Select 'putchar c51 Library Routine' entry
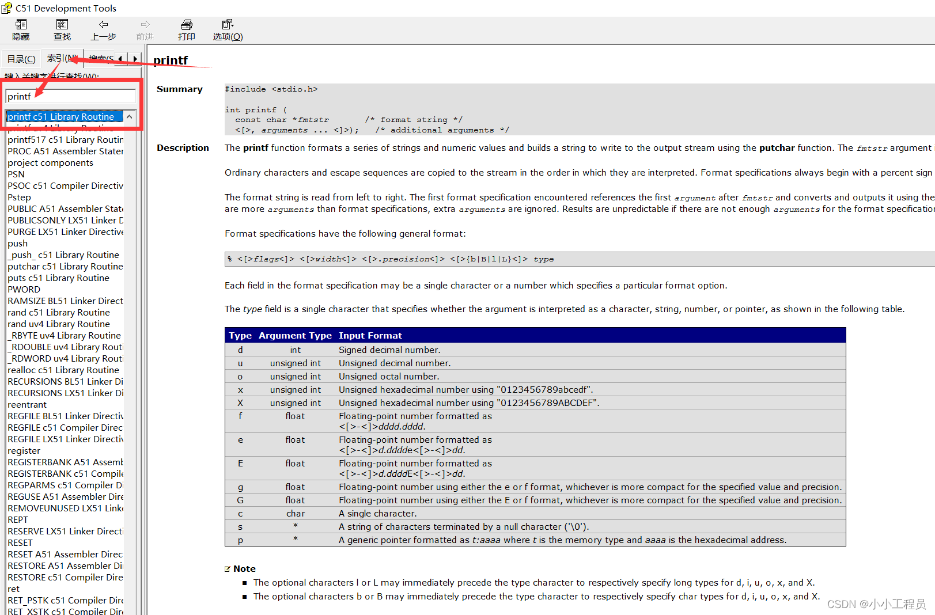 point(65,266)
